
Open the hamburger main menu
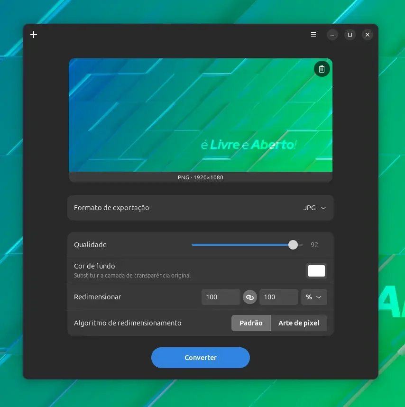[x=313, y=35]
